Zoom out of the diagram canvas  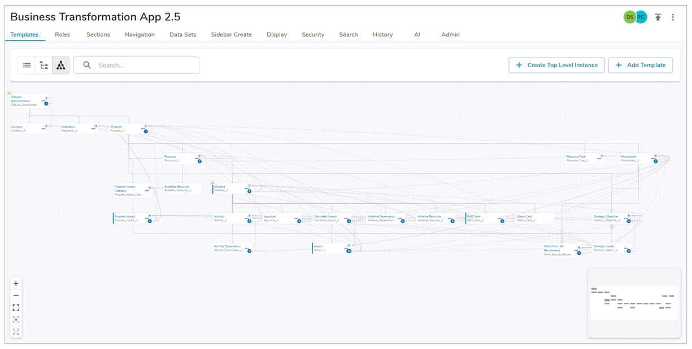16,295
